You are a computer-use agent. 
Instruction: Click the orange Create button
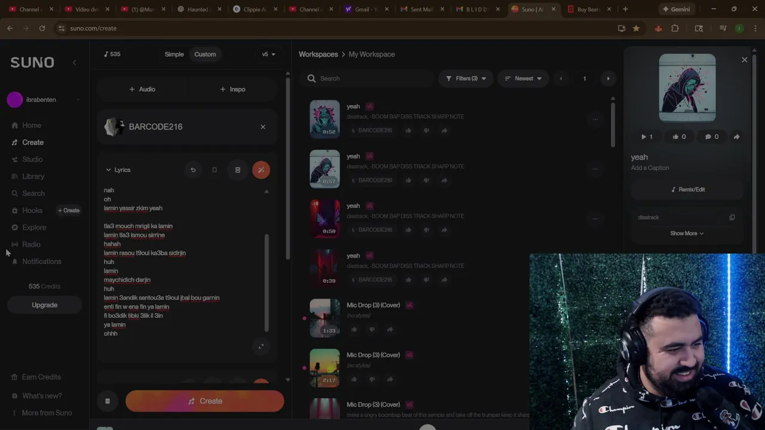[x=205, y=401]
